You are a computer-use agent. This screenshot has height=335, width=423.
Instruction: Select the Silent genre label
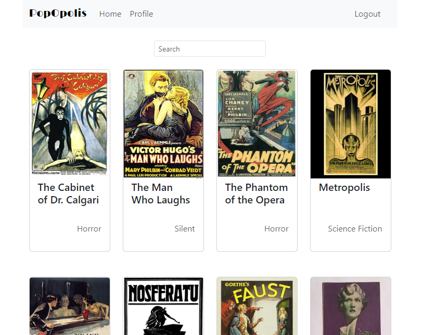point(185,228)
